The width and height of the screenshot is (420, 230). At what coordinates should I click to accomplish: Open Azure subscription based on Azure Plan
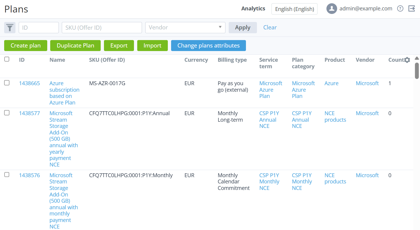(x=64, y=93)
